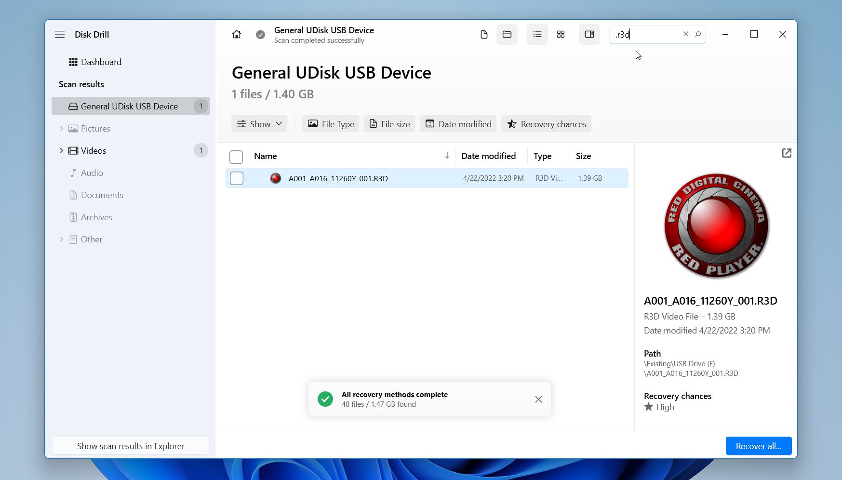Go to the home screen
Screen dimensions: 842x480
pyautogui.click(x=237, y=34)
